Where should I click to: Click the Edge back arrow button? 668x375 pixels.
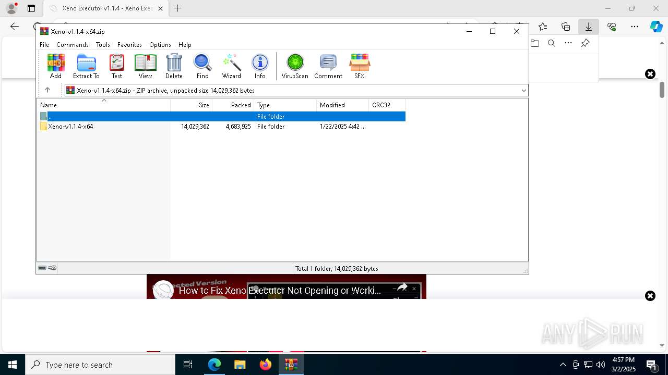[15, 27]
